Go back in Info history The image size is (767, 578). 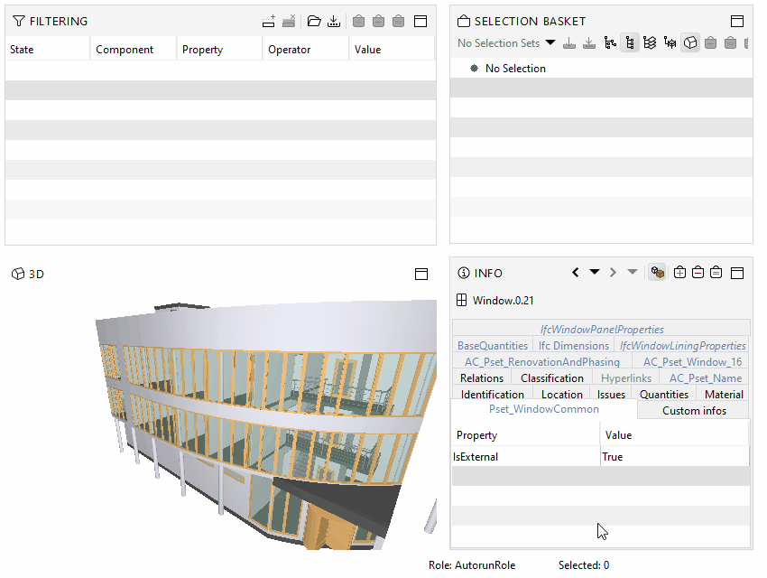(576, 272)
